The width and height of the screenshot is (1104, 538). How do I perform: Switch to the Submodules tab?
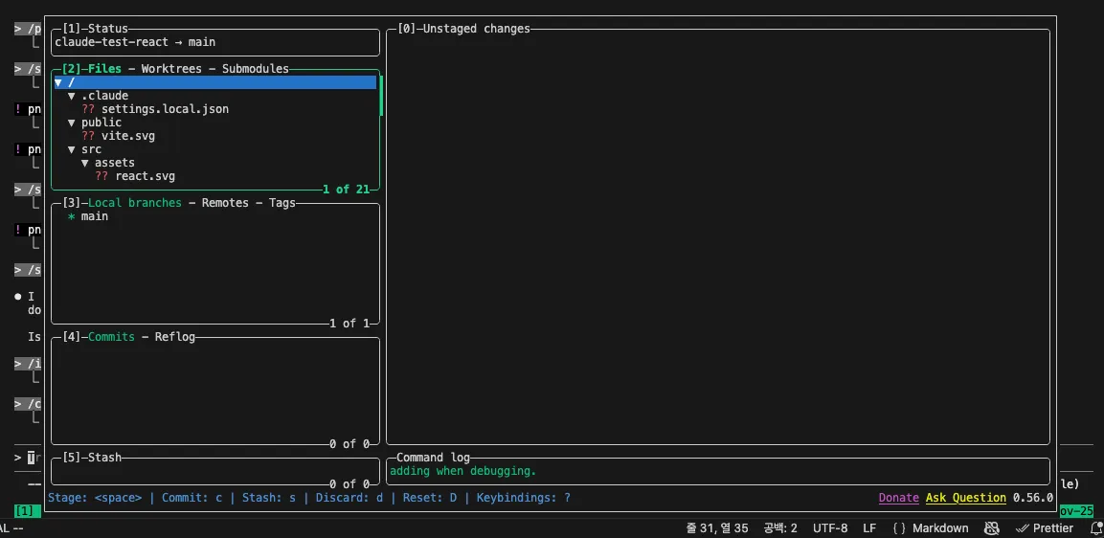click(256, 69)
